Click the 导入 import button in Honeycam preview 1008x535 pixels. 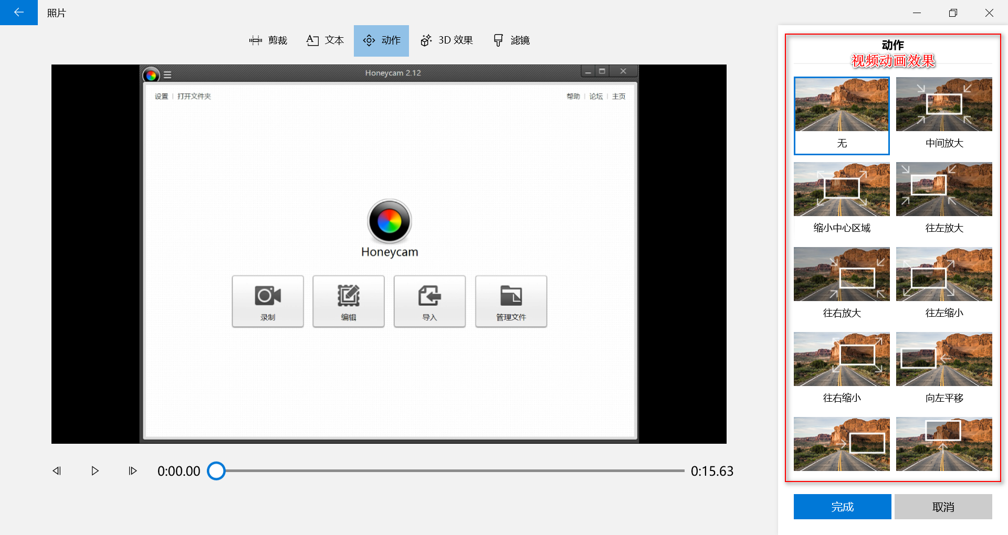429,302
